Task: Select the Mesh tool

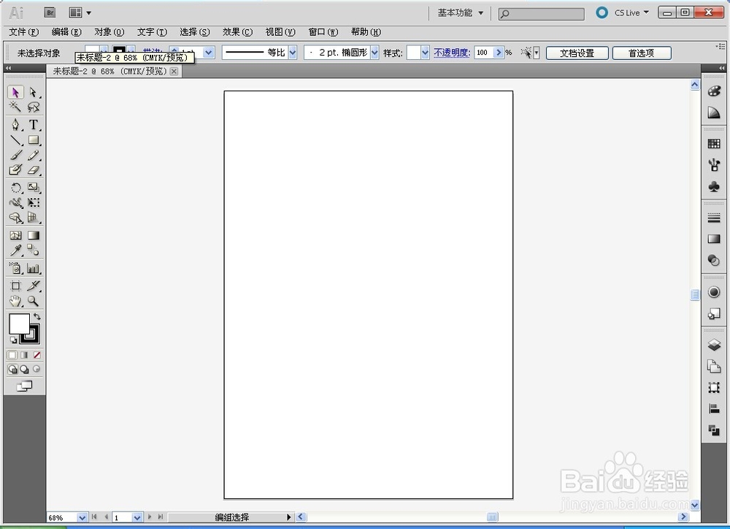Action: 15,235
